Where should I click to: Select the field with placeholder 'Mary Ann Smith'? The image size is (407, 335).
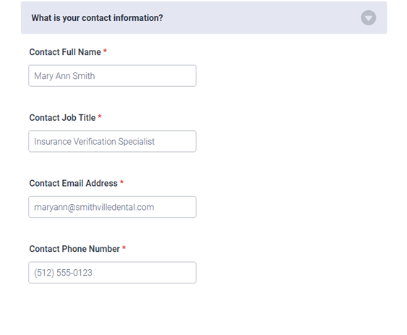(x=112, y=76)
